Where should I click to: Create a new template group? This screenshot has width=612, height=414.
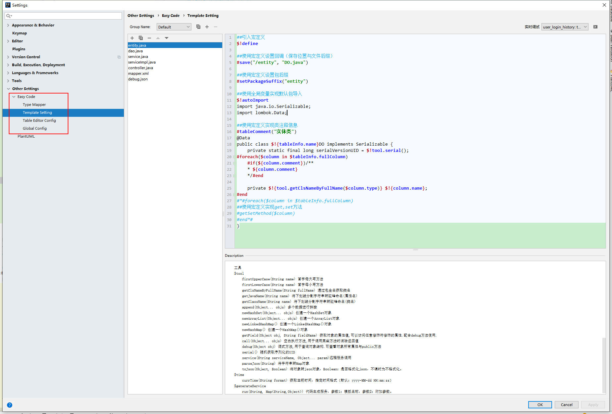point(207,27)
